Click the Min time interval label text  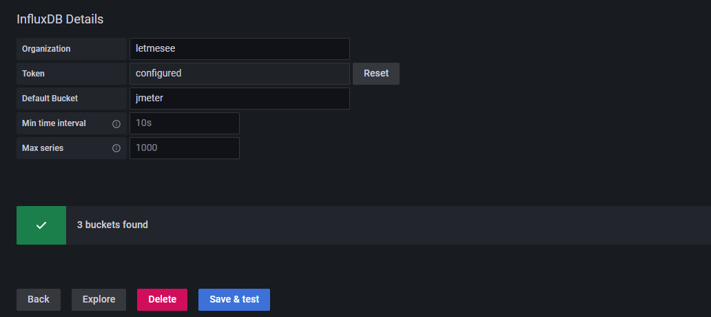pyautogui.click(x=54, y=123)
